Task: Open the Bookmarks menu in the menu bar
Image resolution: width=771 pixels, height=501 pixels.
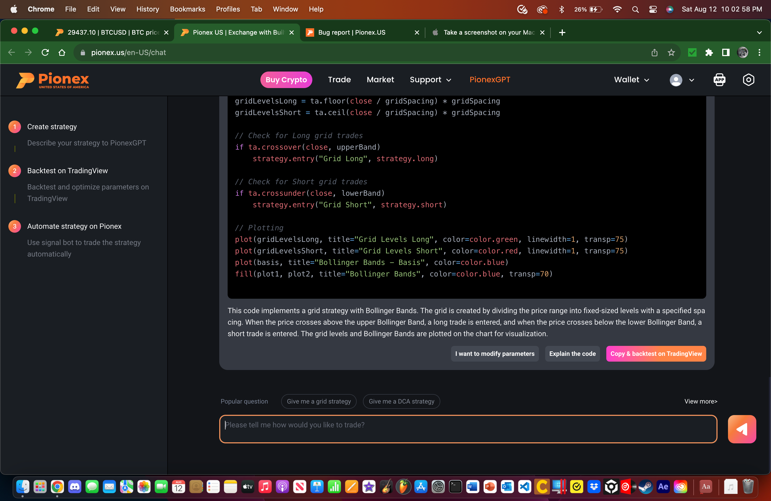Action: (187, 9)
